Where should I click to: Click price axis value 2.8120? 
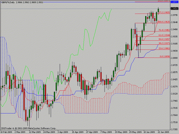click(x=174, y=94)
